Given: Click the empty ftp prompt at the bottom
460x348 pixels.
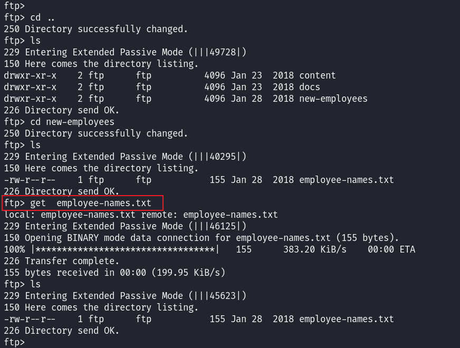Looking at the screenshot, I should click(x=14, y=342).
